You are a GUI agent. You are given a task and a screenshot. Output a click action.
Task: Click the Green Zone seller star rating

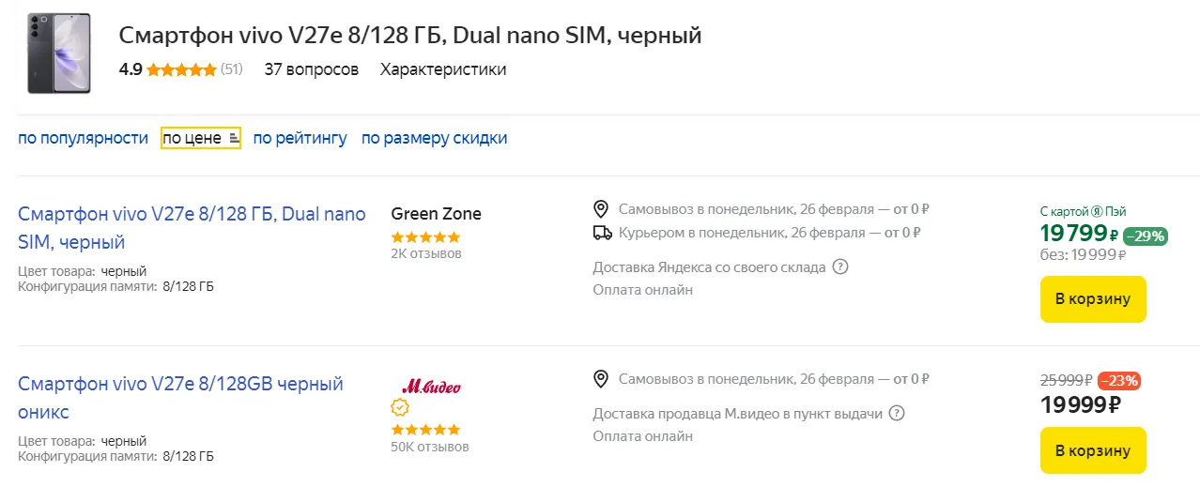coord(425,237)
